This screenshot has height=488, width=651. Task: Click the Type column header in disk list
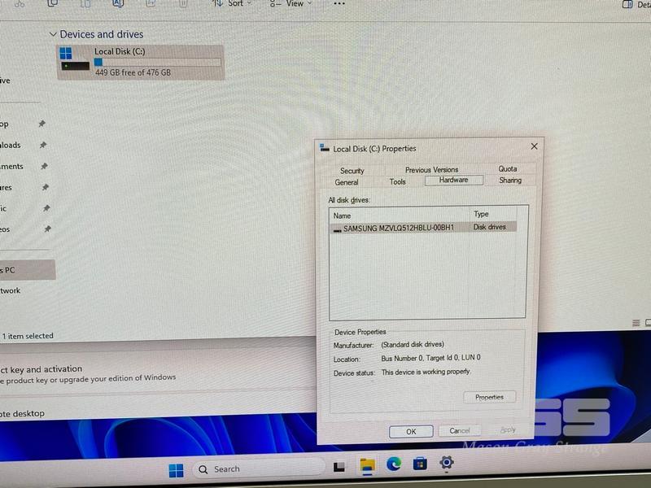tap(481, 214)
